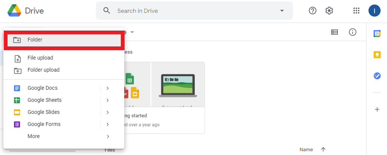Create a new Google Docs document
387x155 pixels.
click(x=52, y=88)
